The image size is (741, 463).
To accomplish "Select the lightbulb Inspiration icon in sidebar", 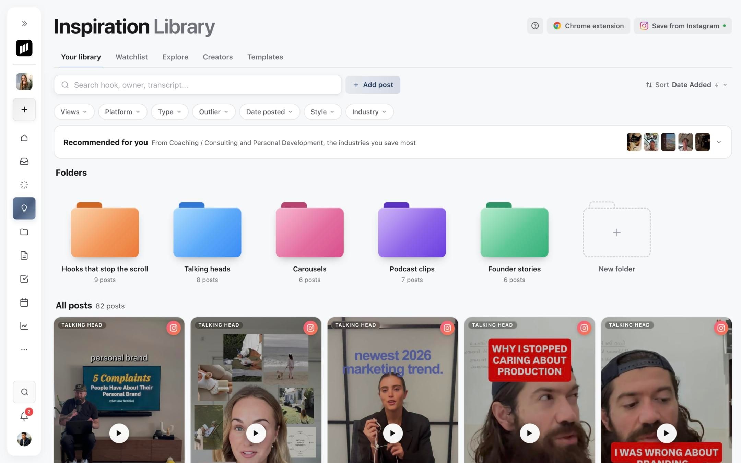I will pos(24,208).
